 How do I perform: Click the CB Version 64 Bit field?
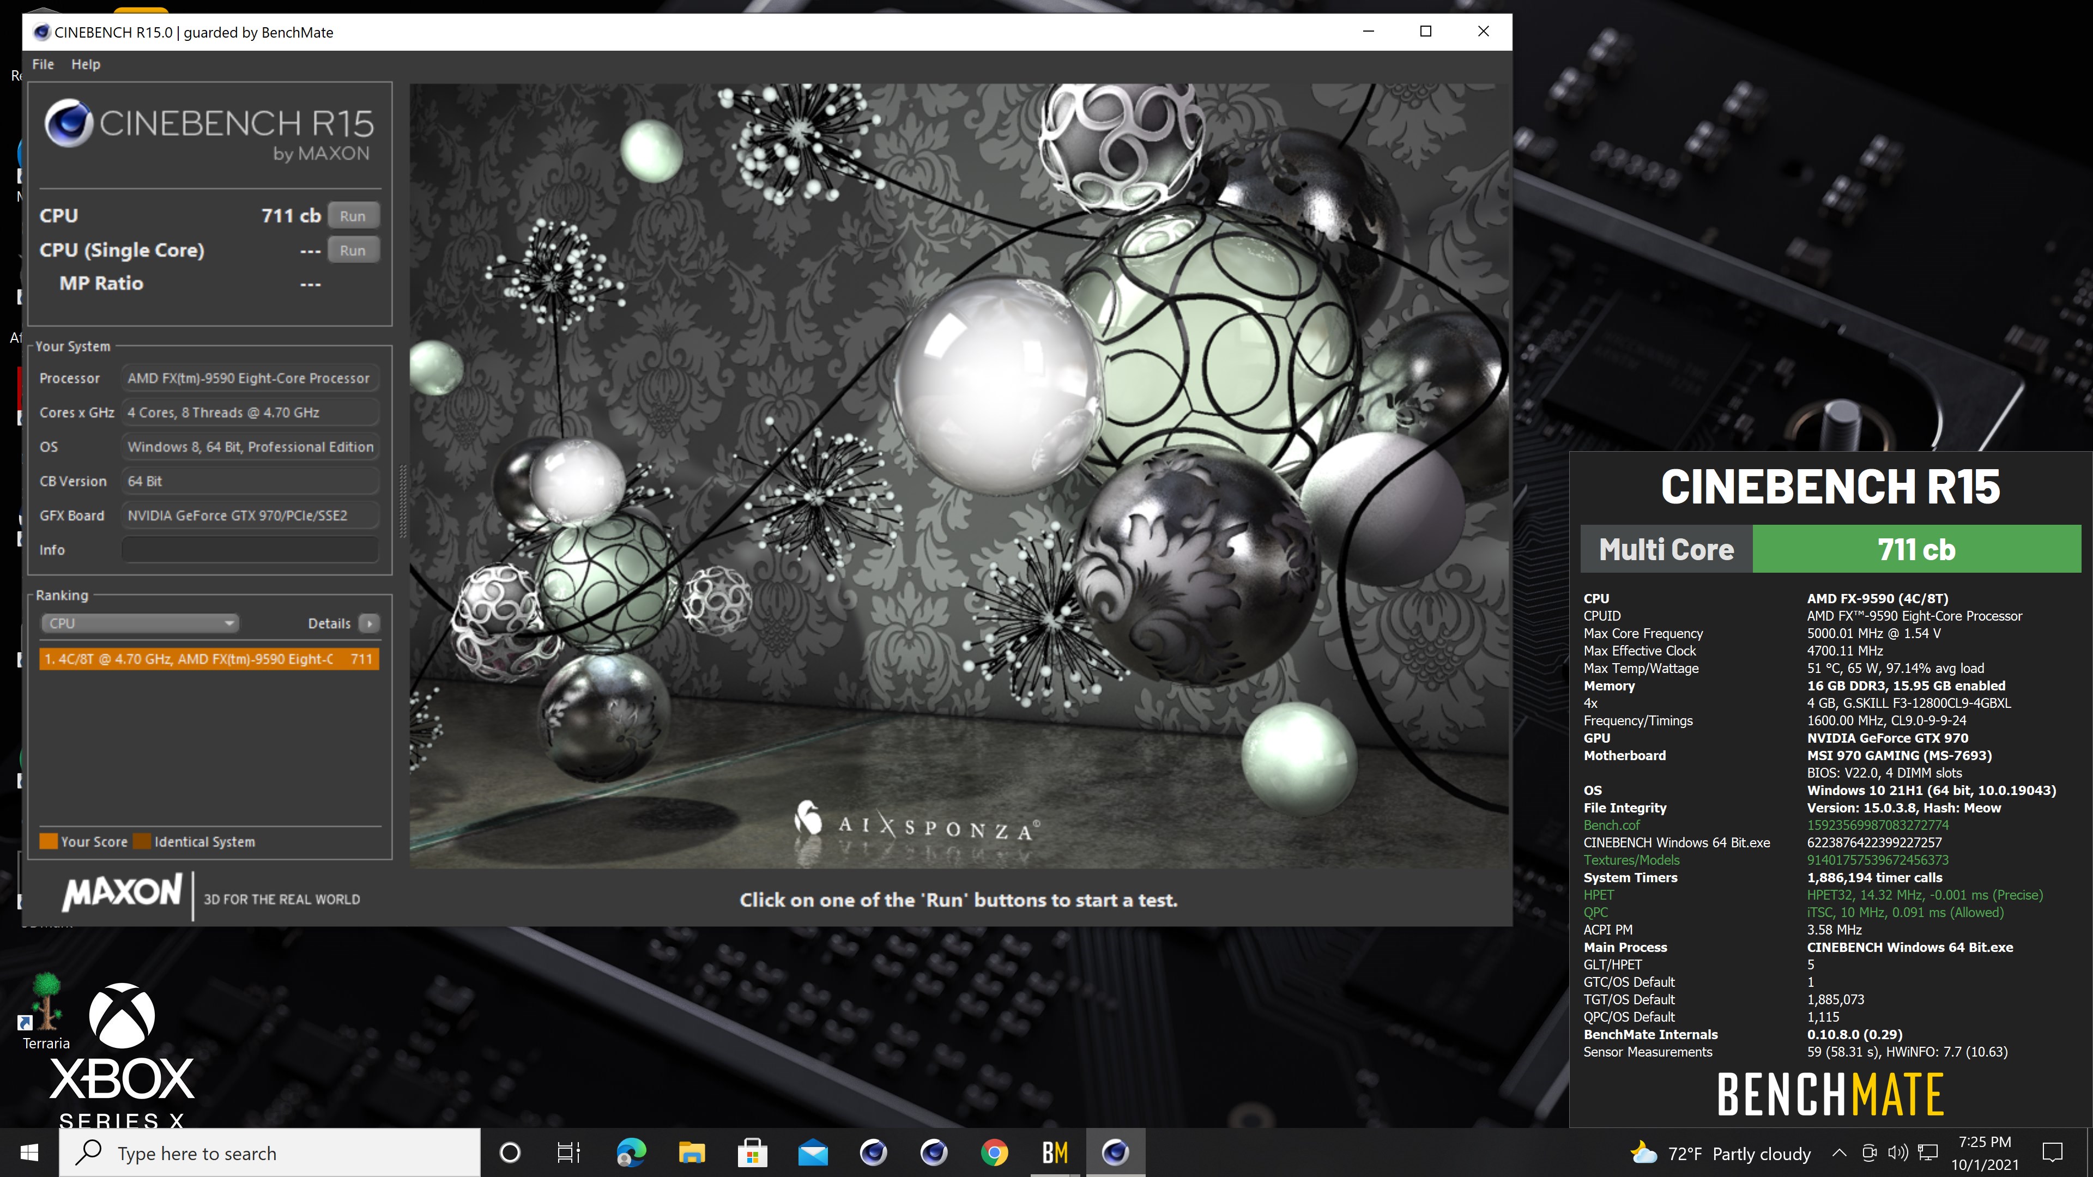click(x=250, y=481)
